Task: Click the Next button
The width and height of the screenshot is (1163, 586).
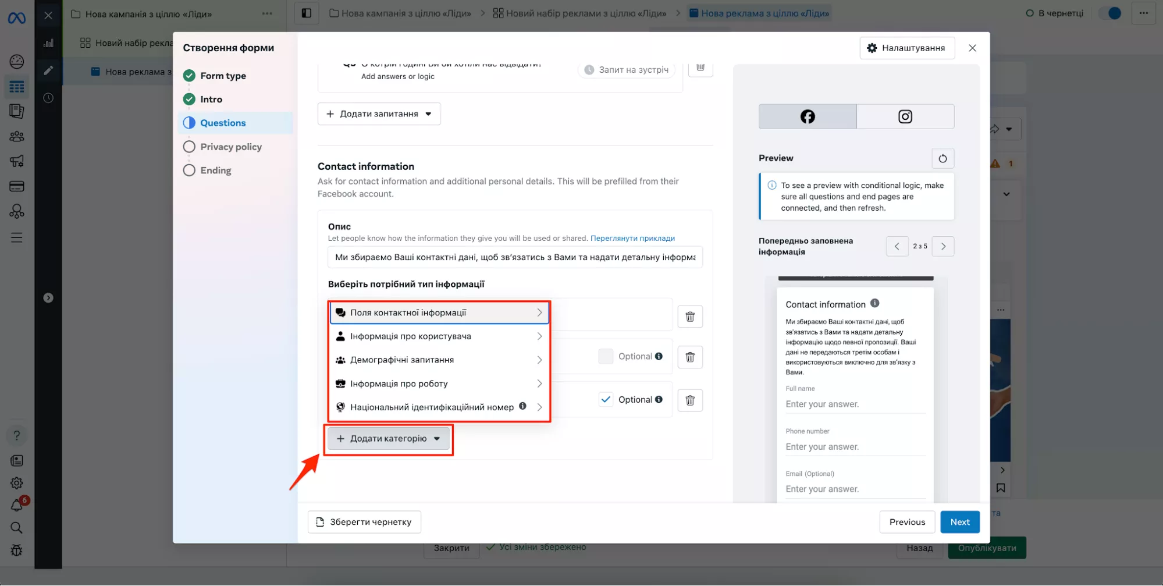Action: pos(959,522)
